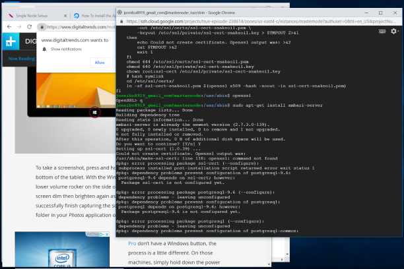The width and height of the screenshot is (404, 269).
Task: Click 'Show notifications' text in the prompt
Action: (66, 49)
